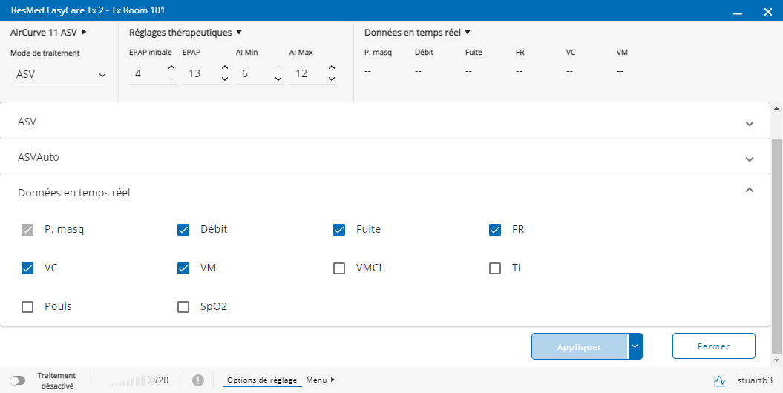Open the Menu option in the status bar
This screenshot has height=393, width=783.
click(320, 380)
